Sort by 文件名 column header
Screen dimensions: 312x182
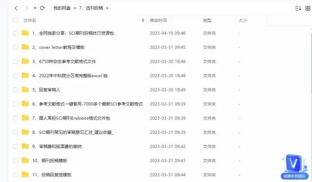(30, 20)
